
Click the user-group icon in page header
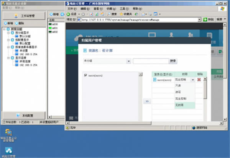191,35
